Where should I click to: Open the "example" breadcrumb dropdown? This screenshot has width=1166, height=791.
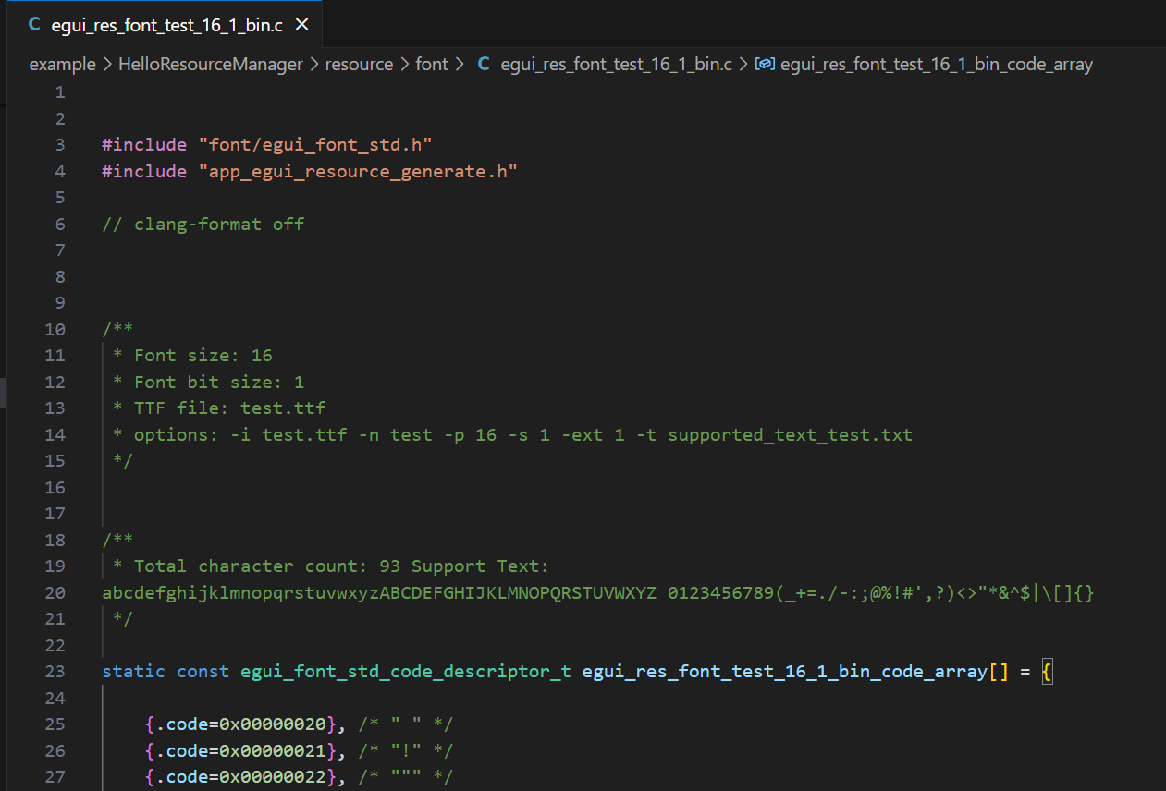[x=62, y=64]
